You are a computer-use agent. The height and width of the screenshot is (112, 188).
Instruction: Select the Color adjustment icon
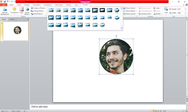22,9
